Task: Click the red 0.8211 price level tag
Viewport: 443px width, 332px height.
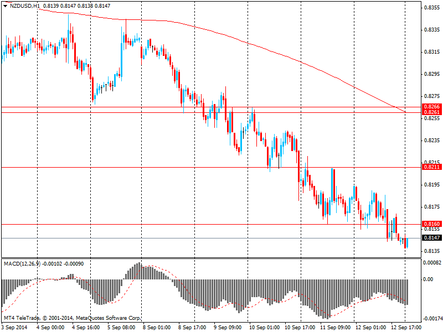Action: click(431, 167)
